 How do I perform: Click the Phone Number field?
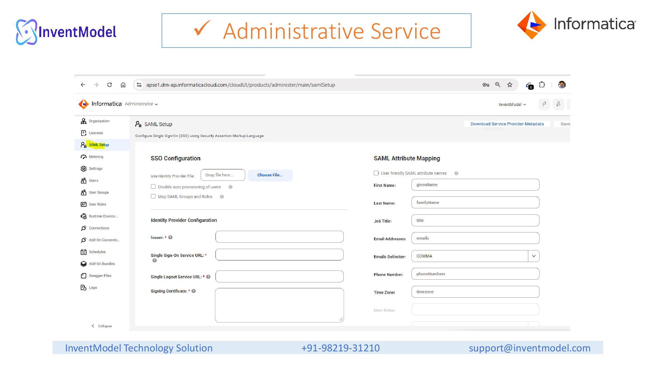(x=475, y=274)
